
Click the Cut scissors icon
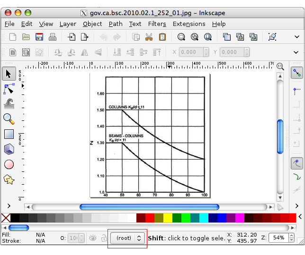pyautogui.click(x=149, y=37)
